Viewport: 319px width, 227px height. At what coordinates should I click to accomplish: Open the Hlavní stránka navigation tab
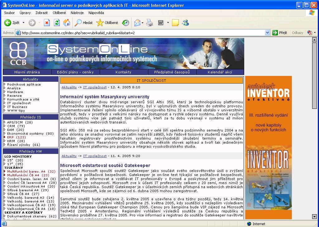point(27,72)
